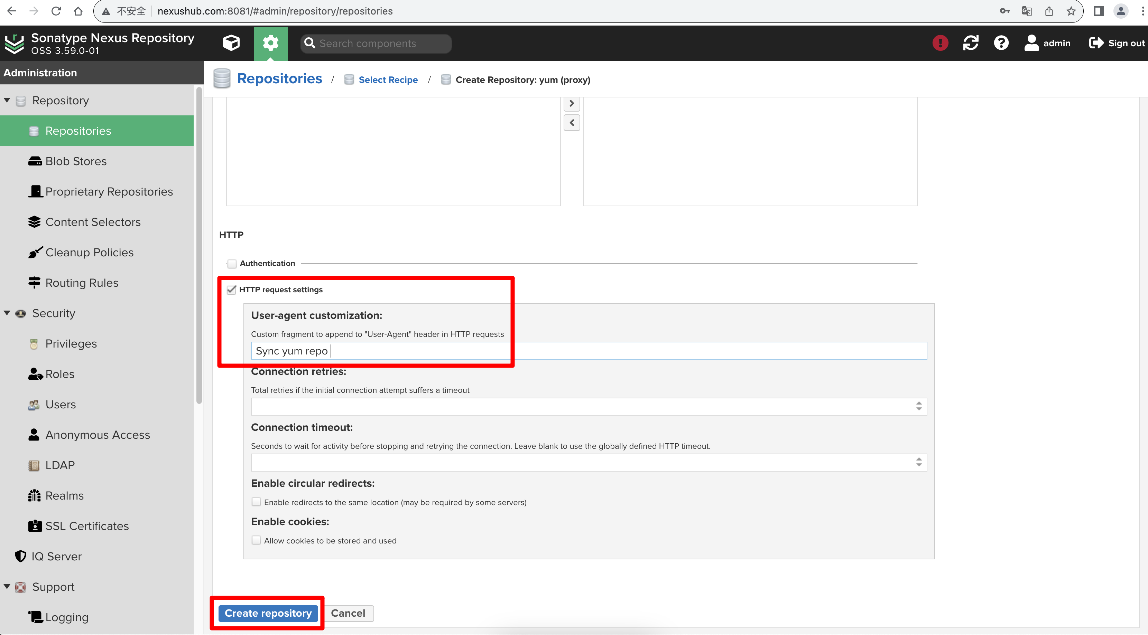Screen dimensions: 1148x635
Task: Click the Sonatype Nexus logo icon
Action: [14, 44]
